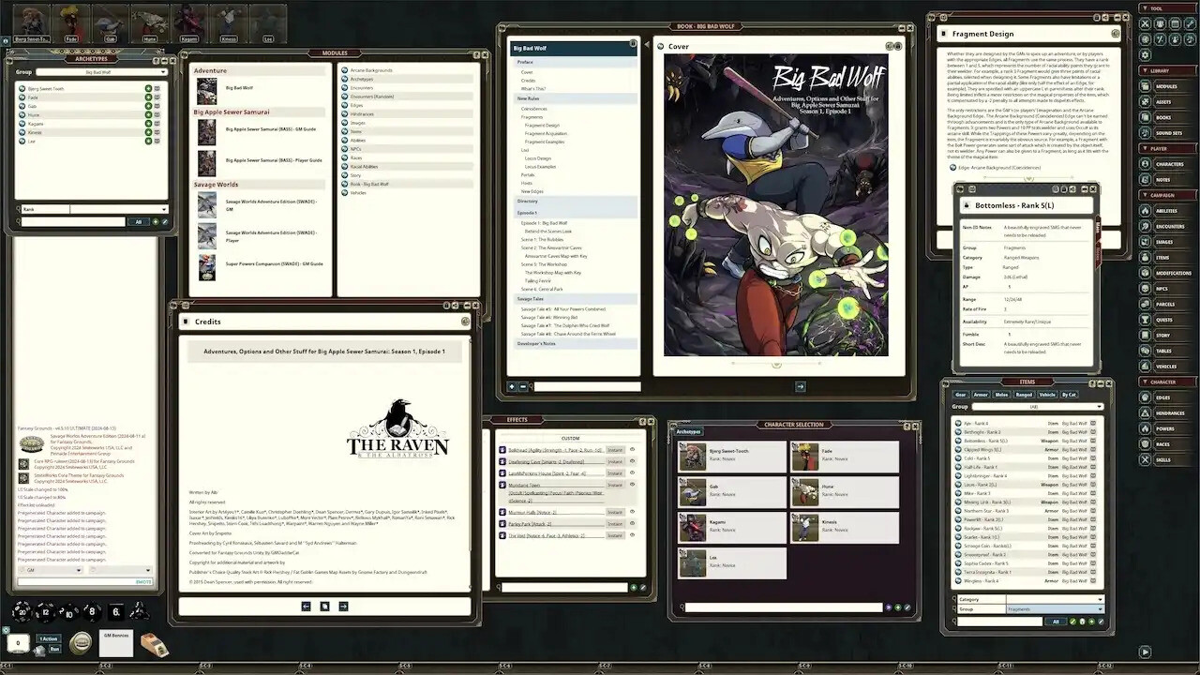Click the GM Bennies counter at the bottom
Viewport: 1200px width, 675px height.
(x=116, y=642)
